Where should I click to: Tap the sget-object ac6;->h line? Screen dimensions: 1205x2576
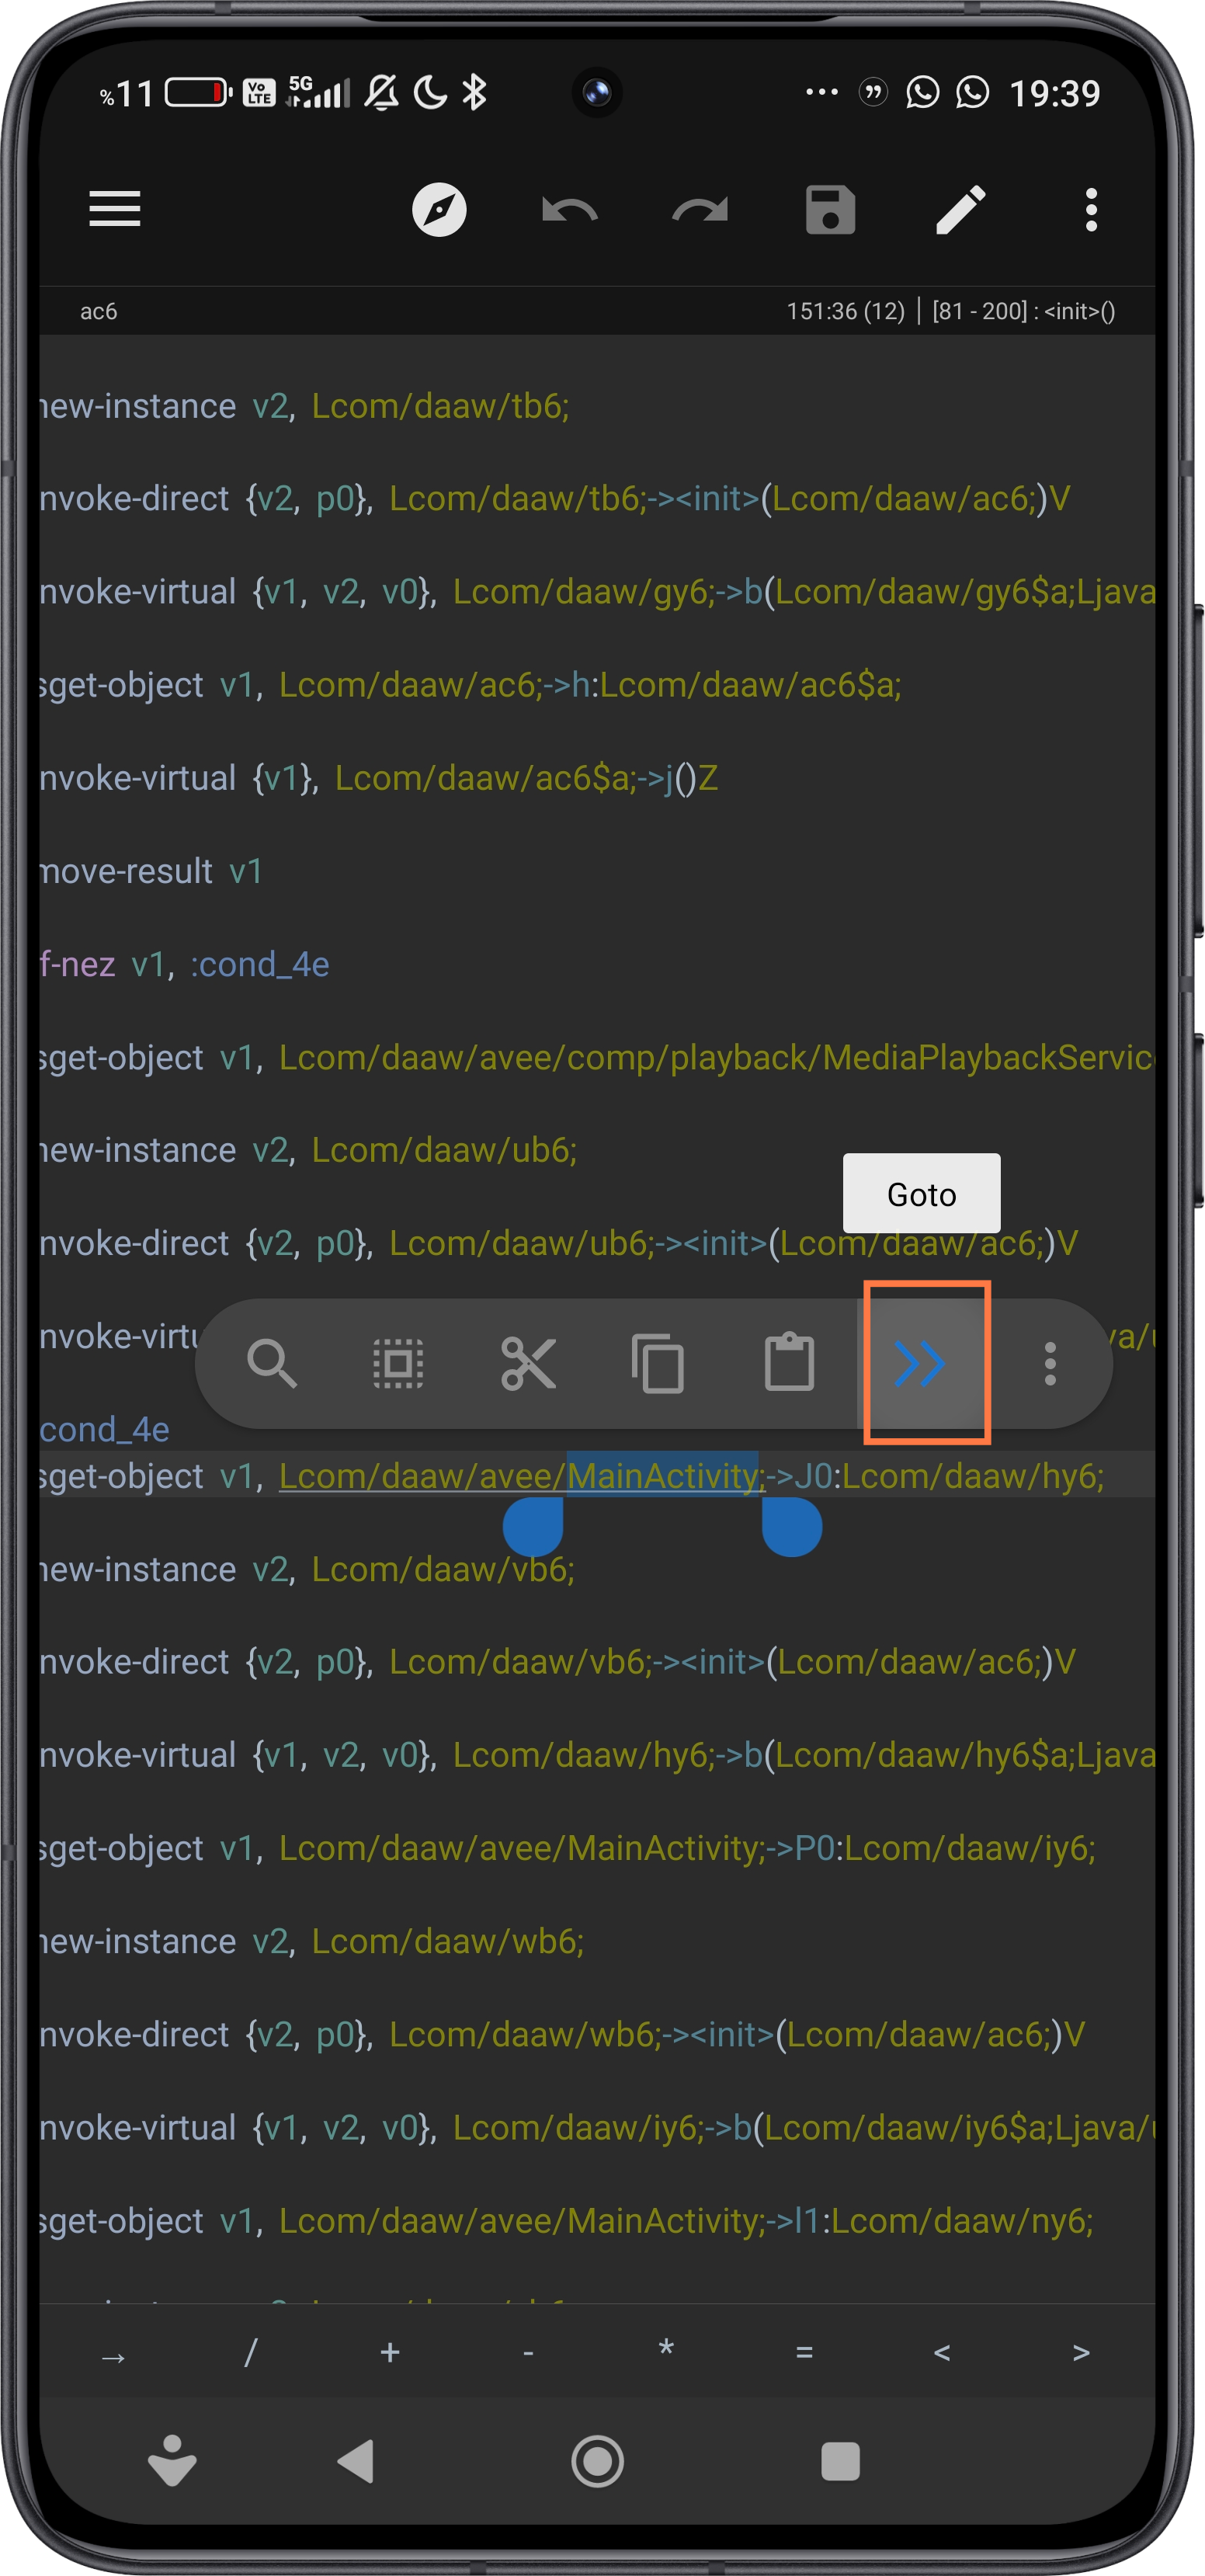471,685
